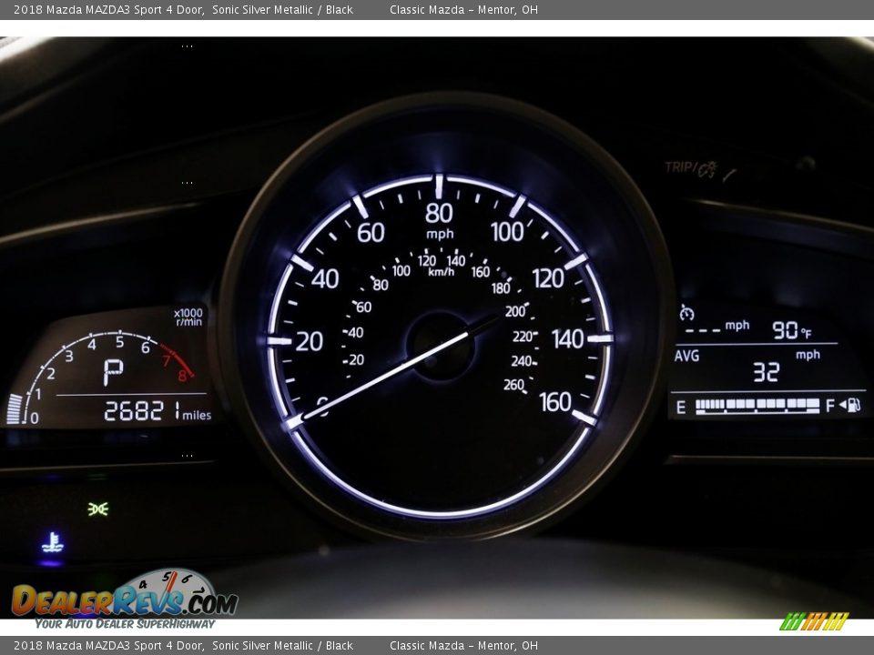
Task: Click the 80 mph mark on speedometer
Action: point(439,213)
